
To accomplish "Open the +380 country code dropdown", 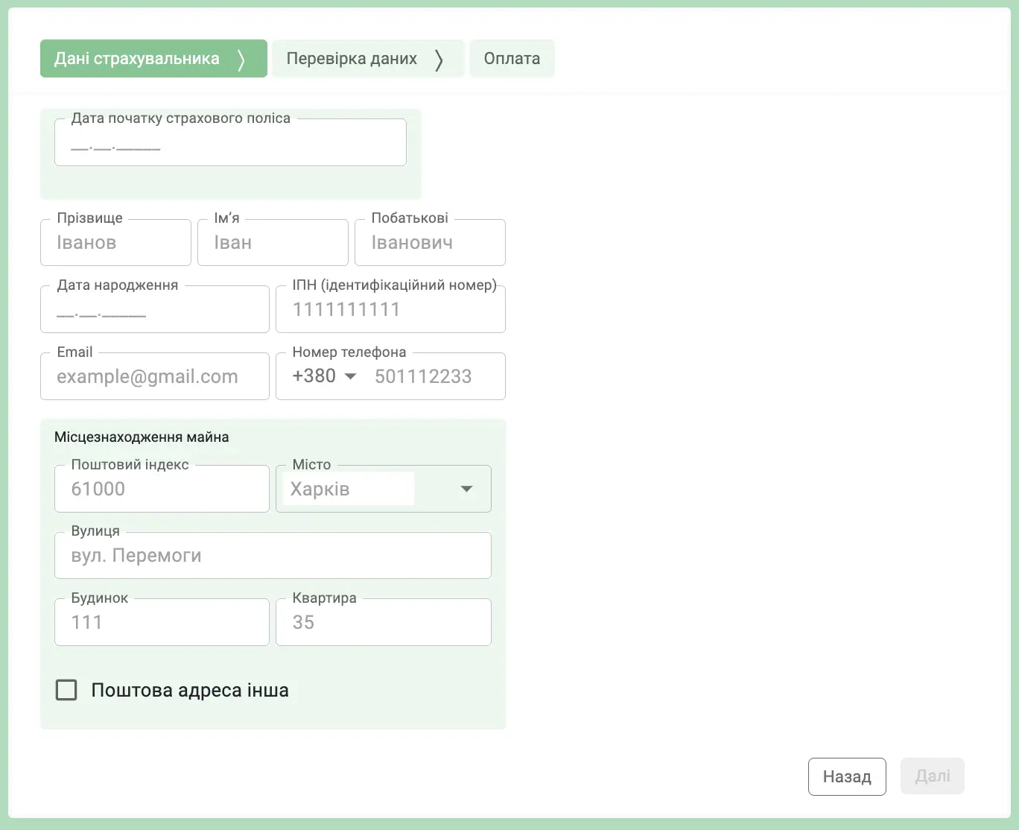I will pyautogui.click(x=325, y=377).
